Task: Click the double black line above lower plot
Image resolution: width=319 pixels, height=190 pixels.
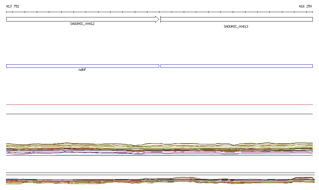Action: [x=159, y=174]
